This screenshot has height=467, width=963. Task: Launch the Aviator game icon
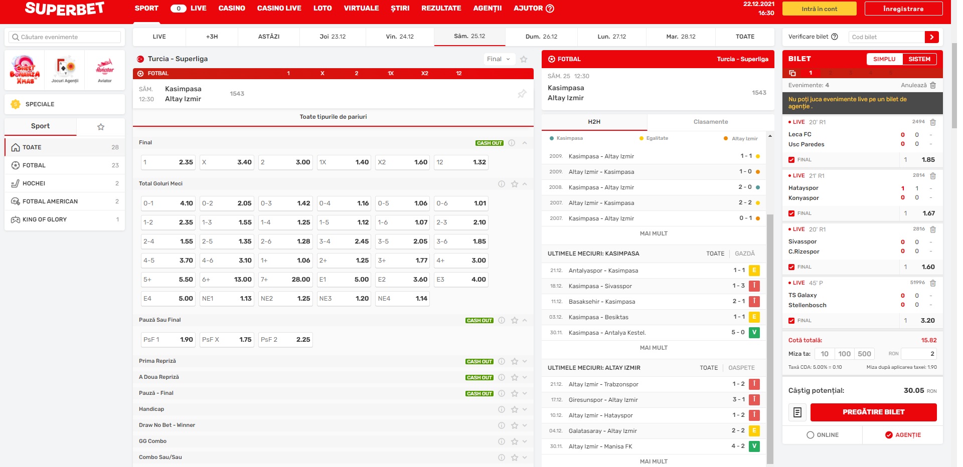tap(105, 70)
